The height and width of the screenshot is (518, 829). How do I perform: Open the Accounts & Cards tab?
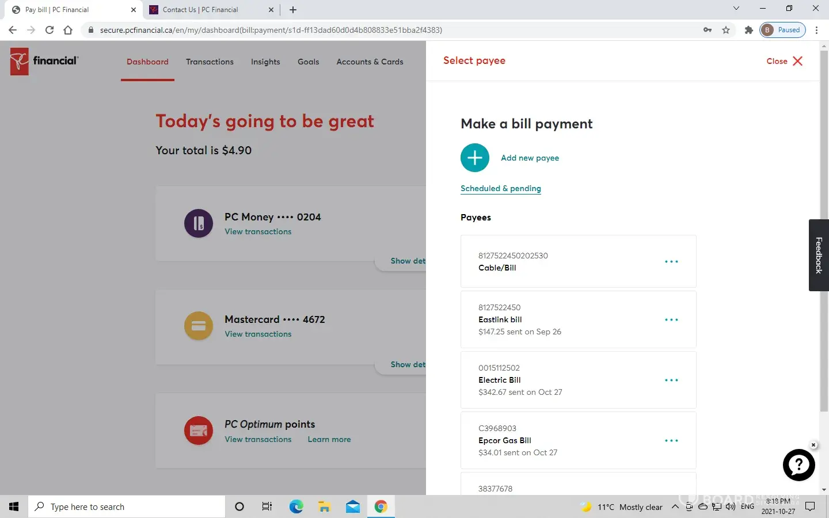[370, 62]
